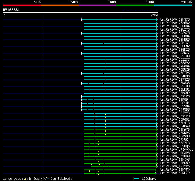Select the UniRef100_B9RLZ9 label

tap(175, 173)
